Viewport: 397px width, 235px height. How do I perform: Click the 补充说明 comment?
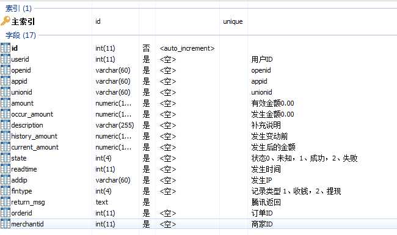click(x=266, y=125)
